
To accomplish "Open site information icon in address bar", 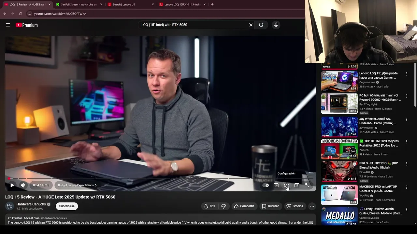I will point(29,14).
